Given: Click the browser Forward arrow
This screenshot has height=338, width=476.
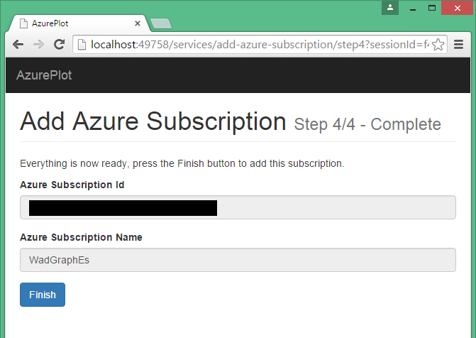Looking at the screenshot, I should pyautogui.click(x=39, y=44).
